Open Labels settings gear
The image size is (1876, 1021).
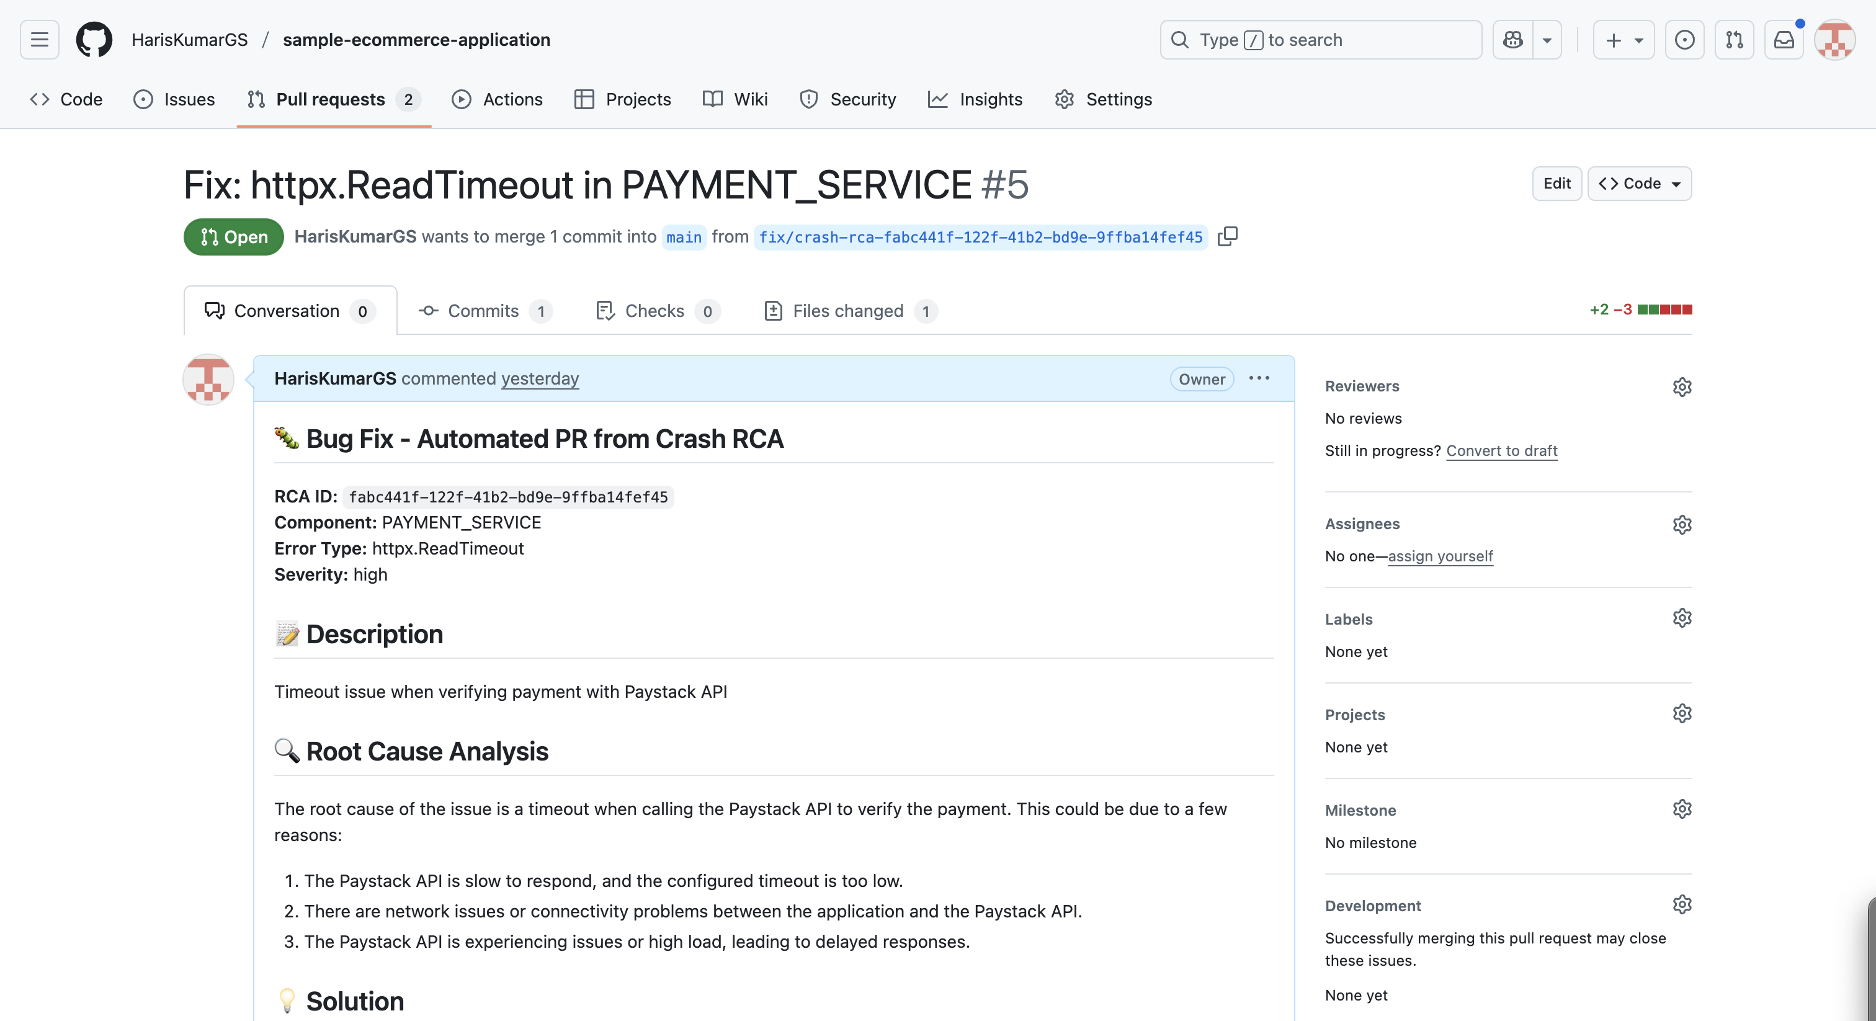pyautogui.click(x=1682, y=618)
